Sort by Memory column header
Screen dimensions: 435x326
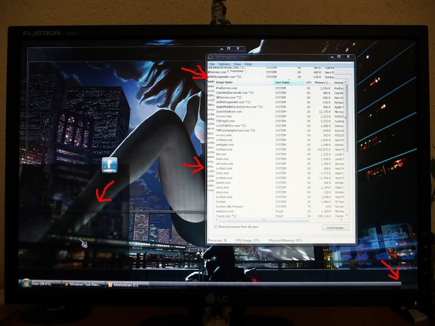(323, 82)
